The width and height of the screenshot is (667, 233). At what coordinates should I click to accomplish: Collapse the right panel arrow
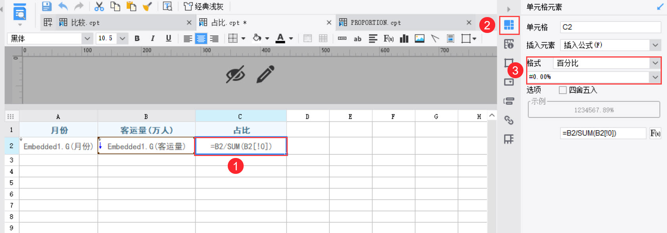(509, 9)
